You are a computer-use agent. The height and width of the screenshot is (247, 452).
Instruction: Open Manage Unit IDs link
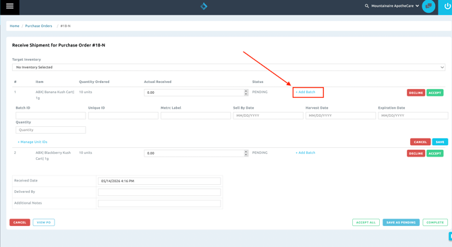tap(32, 142)
